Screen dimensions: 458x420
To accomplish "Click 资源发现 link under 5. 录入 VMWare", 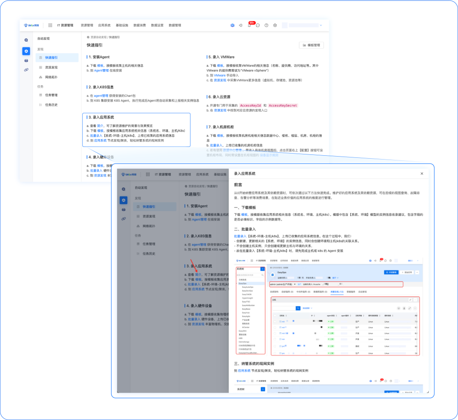I will tap(220, 80).
